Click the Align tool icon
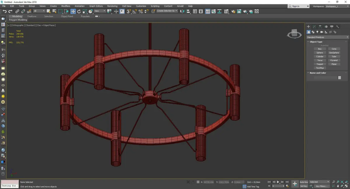350x189 pixels. 188,11
